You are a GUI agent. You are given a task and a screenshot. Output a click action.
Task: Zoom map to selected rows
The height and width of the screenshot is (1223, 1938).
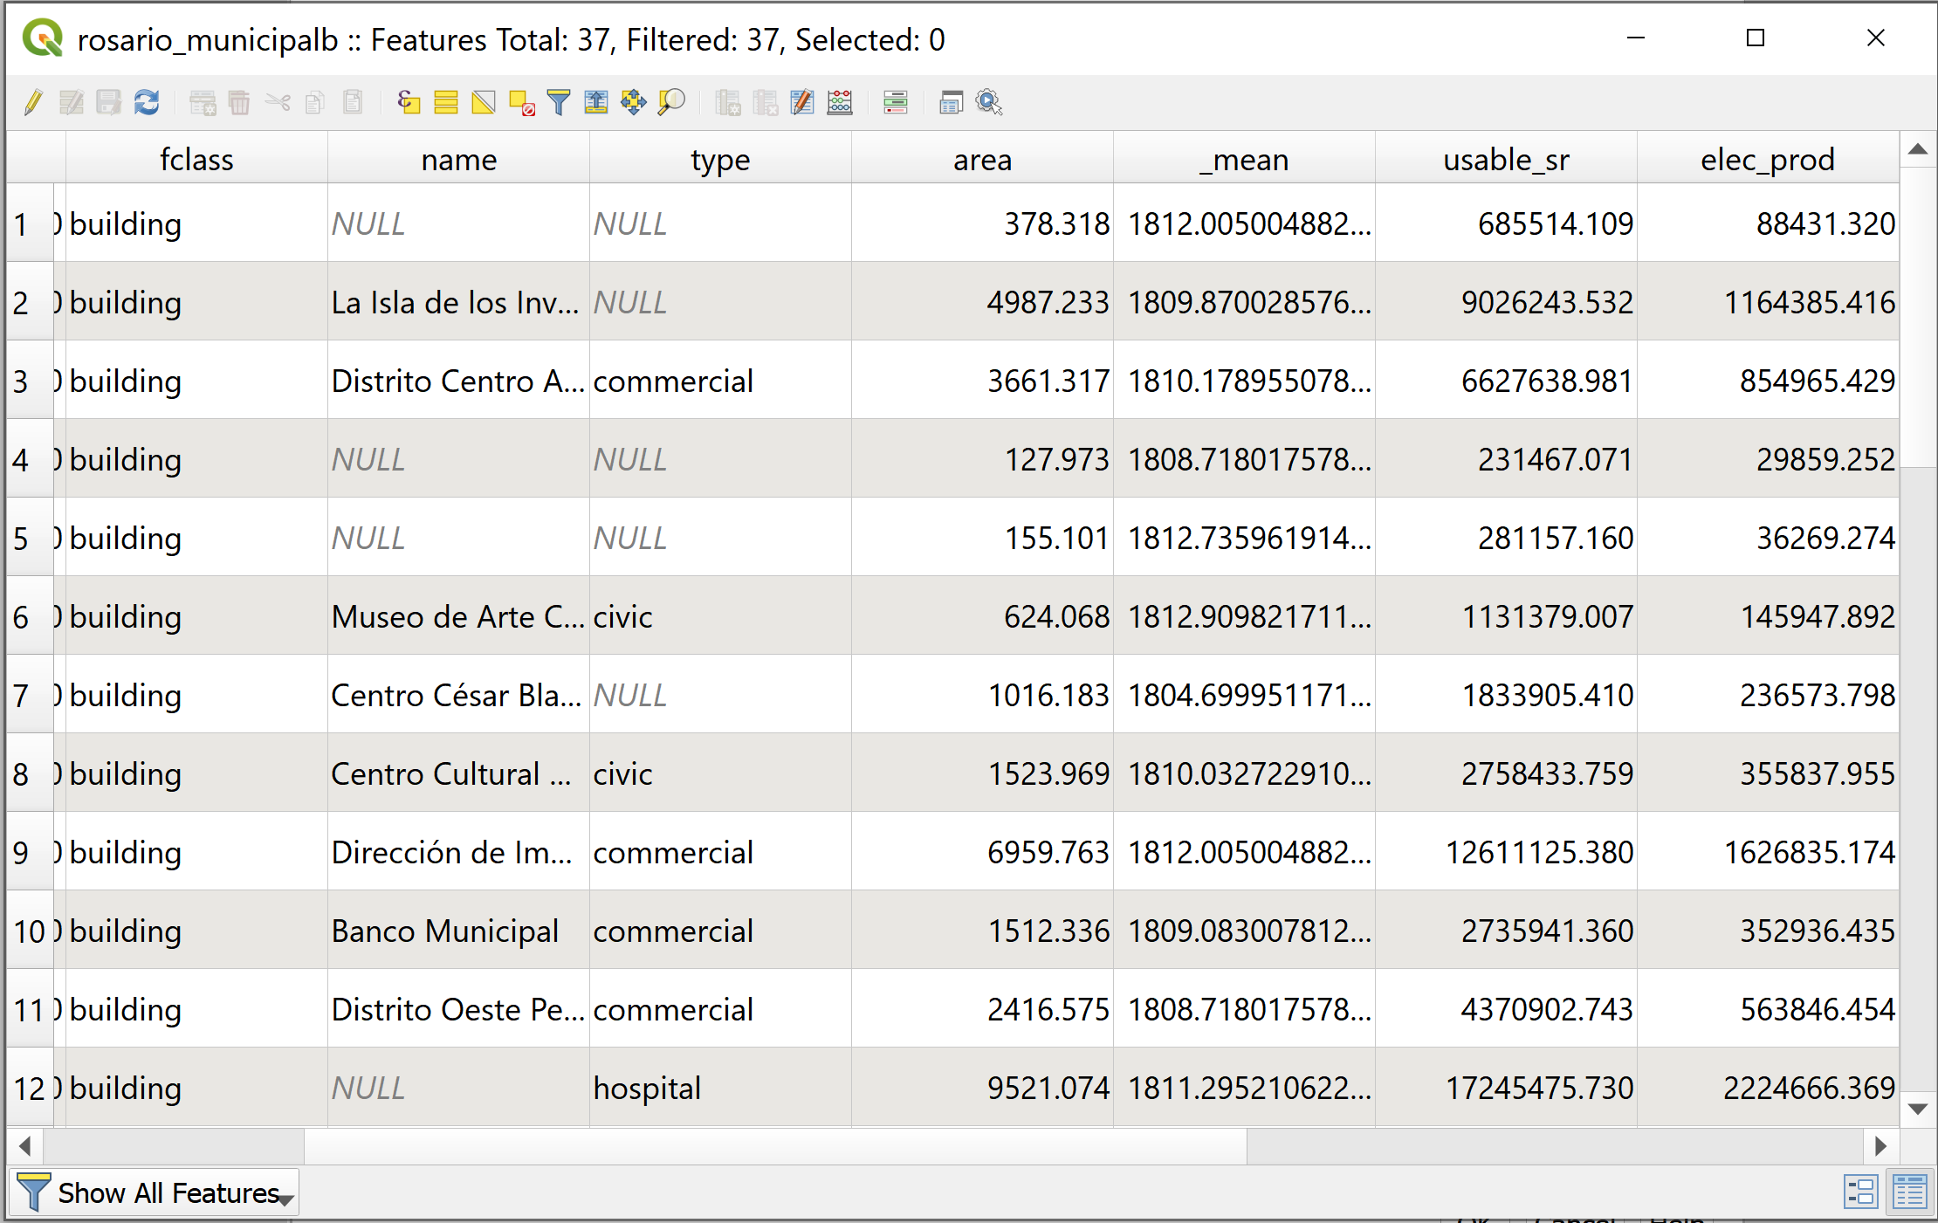[x=671, y=103]
